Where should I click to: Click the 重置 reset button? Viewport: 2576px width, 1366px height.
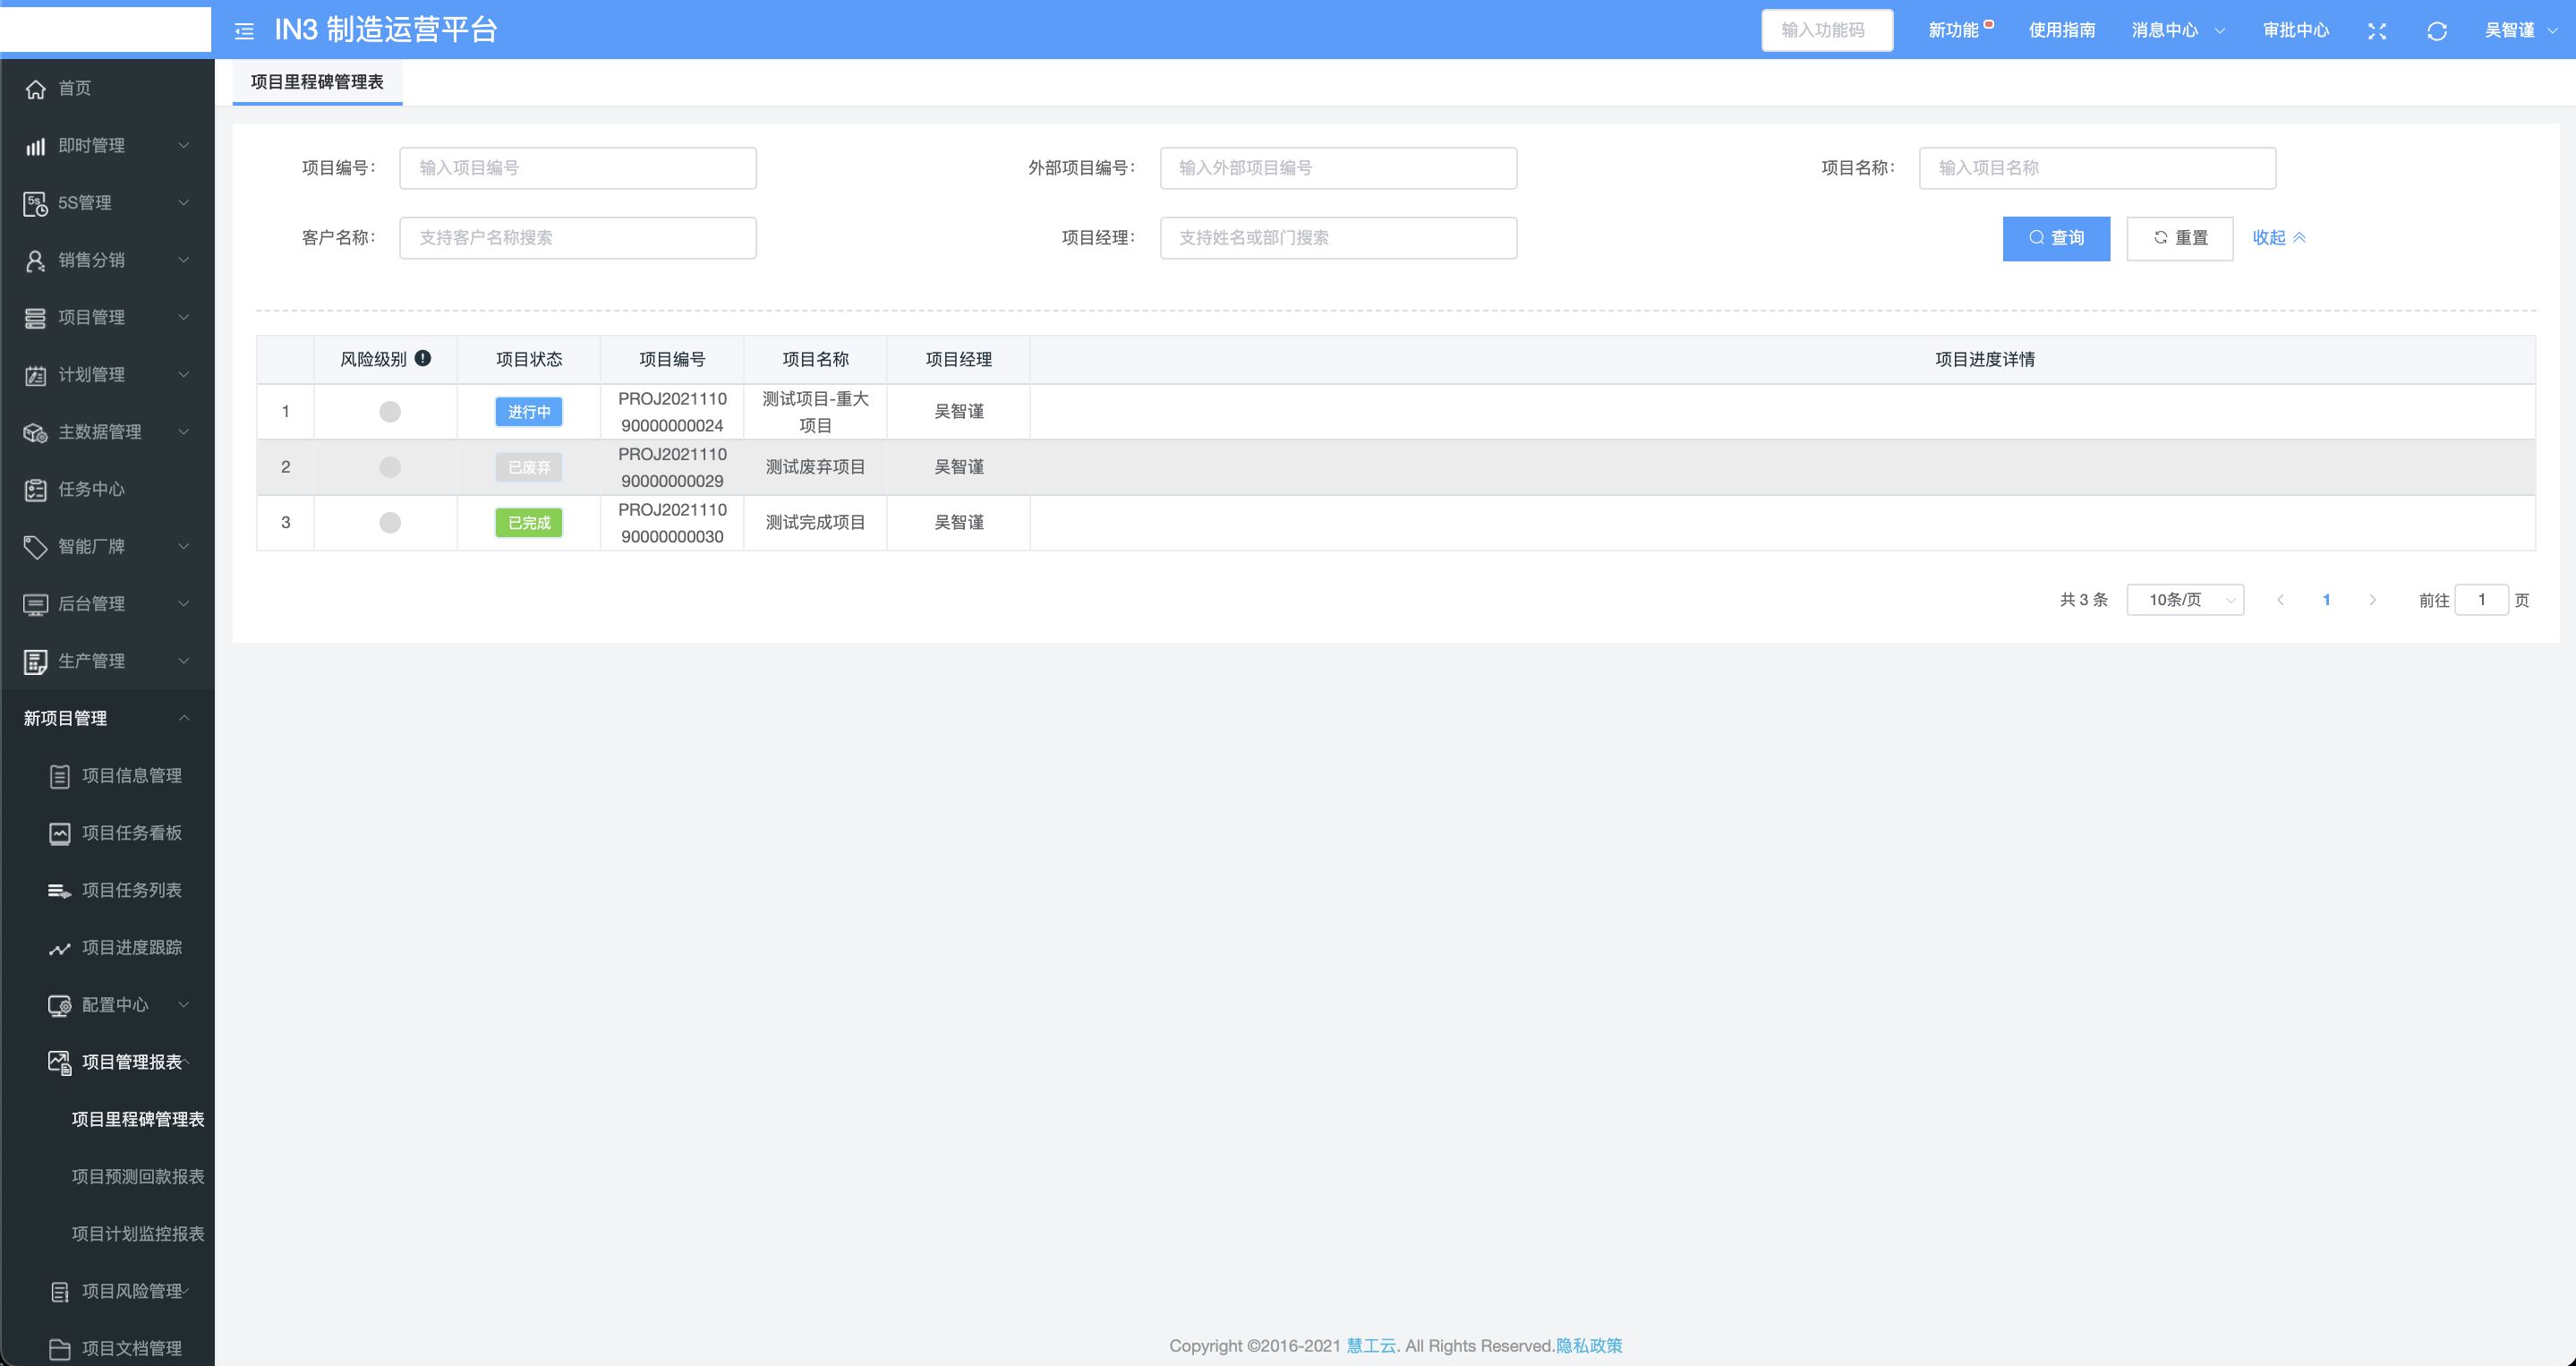coord(2179,238)
